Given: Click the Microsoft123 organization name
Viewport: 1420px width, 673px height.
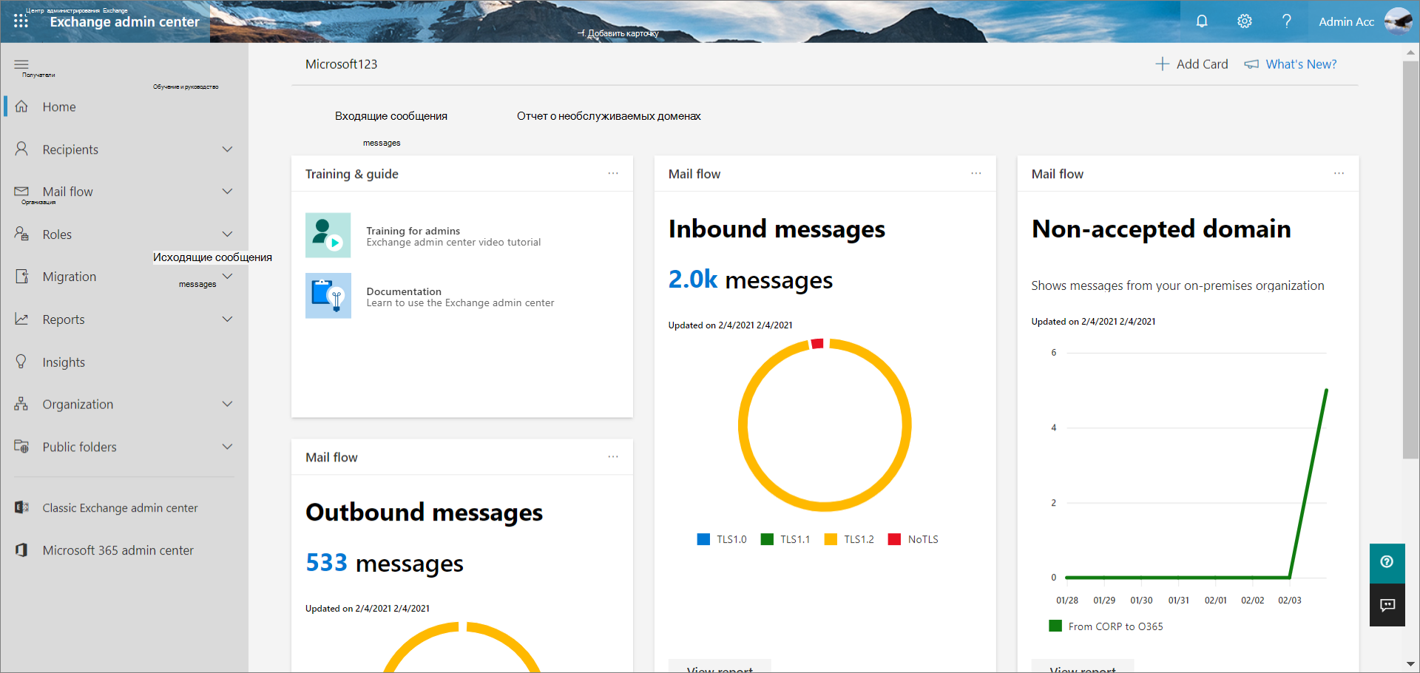Looking at the screenshot, I should (341, 64).
